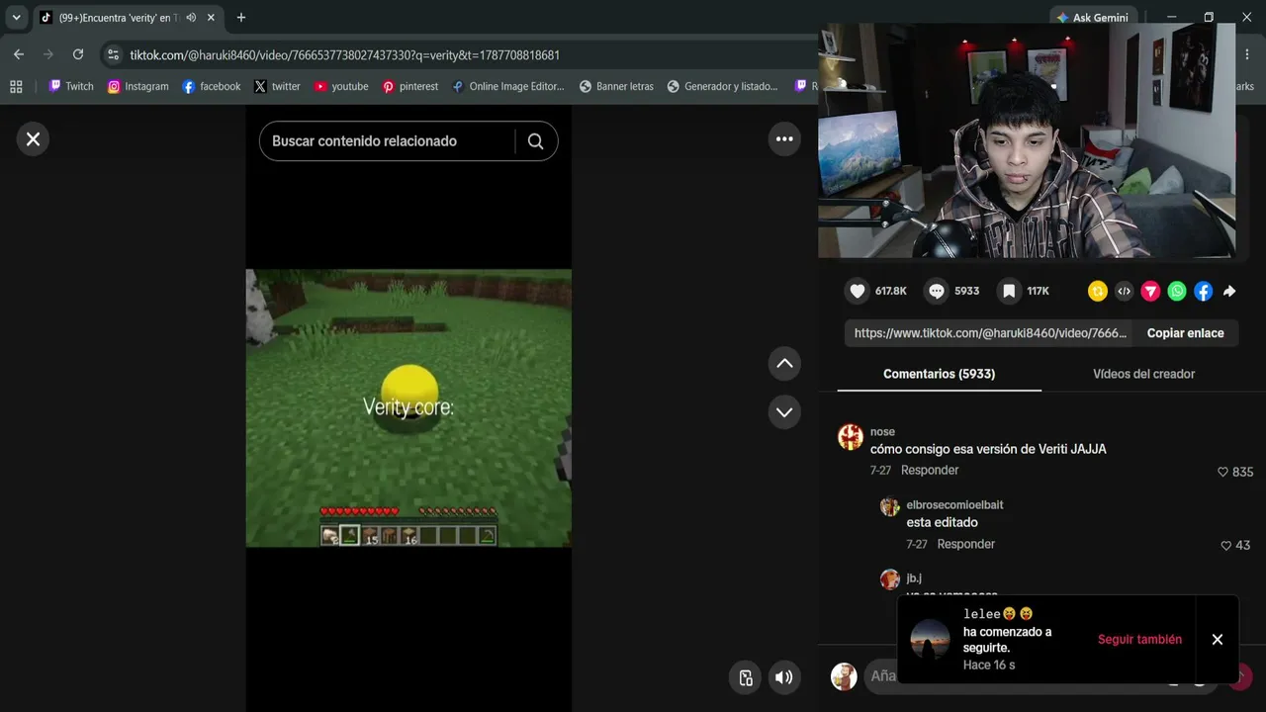
Task: Mute the TikTok tab via its audio icon
Action: [191, 18]
